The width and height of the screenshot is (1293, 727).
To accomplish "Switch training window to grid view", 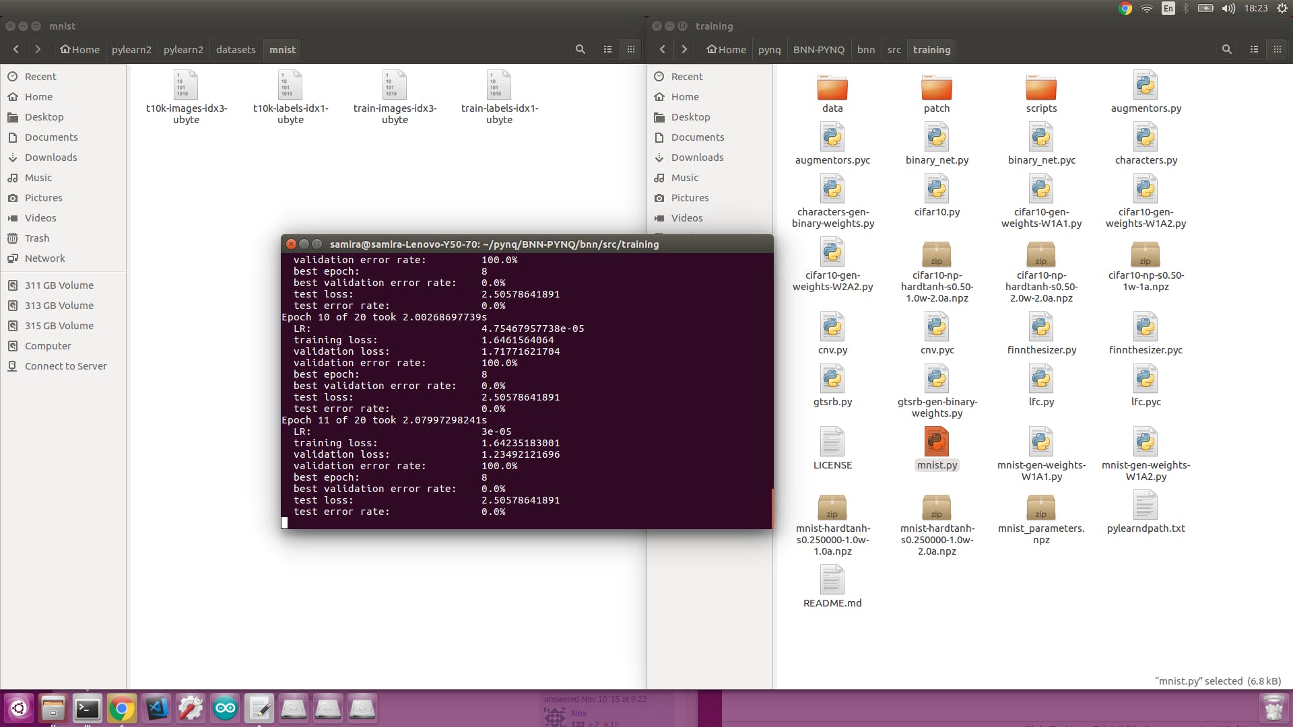I will [1278, 49].
